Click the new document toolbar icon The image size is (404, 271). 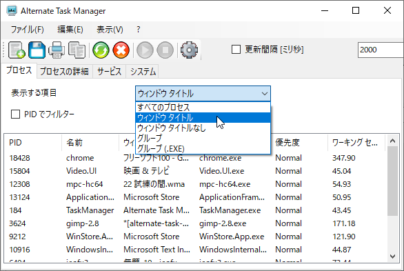(17, 50)
